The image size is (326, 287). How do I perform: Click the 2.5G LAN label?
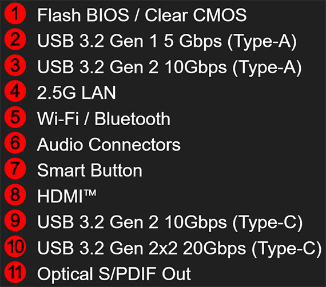click(76, 93)
